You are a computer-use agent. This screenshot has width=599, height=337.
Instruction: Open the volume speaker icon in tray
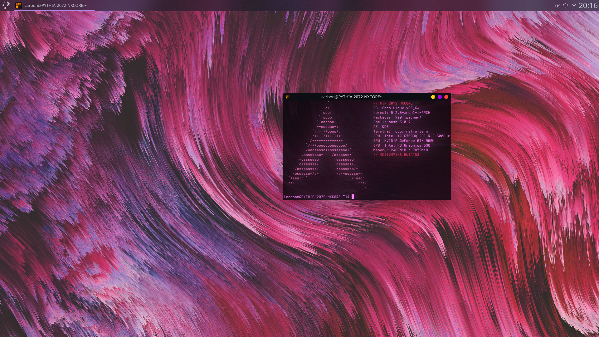(565, 5)
